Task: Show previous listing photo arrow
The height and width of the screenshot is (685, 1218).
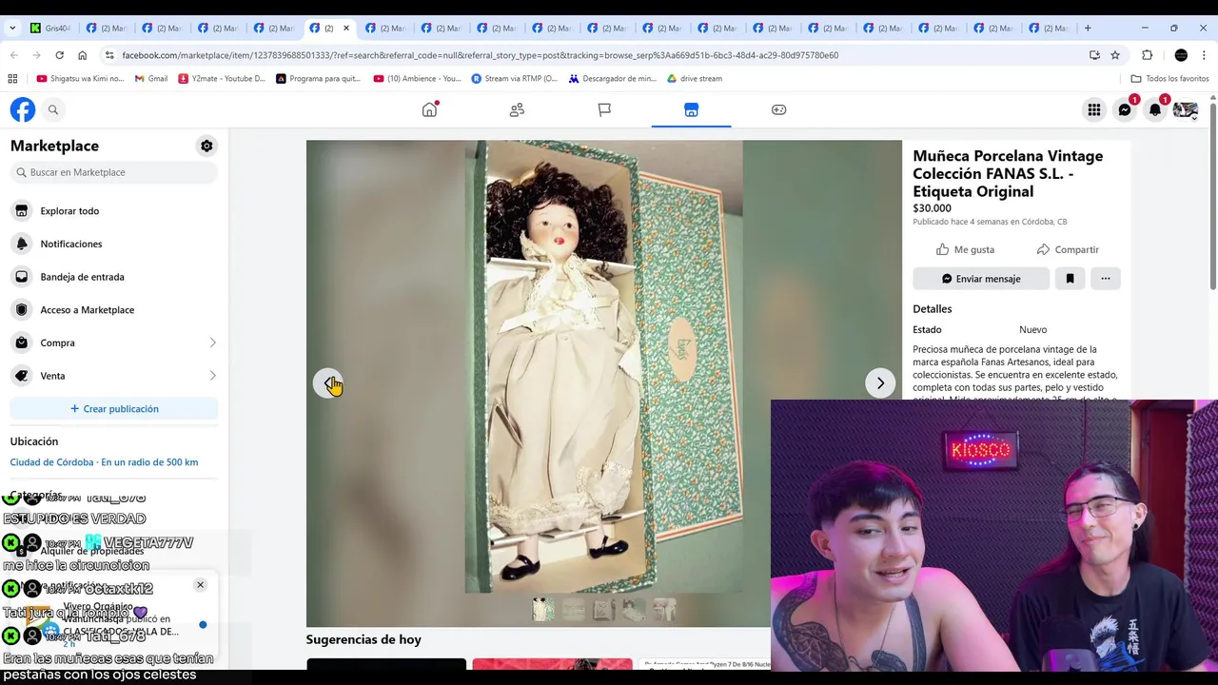Action: coord(328,383)
